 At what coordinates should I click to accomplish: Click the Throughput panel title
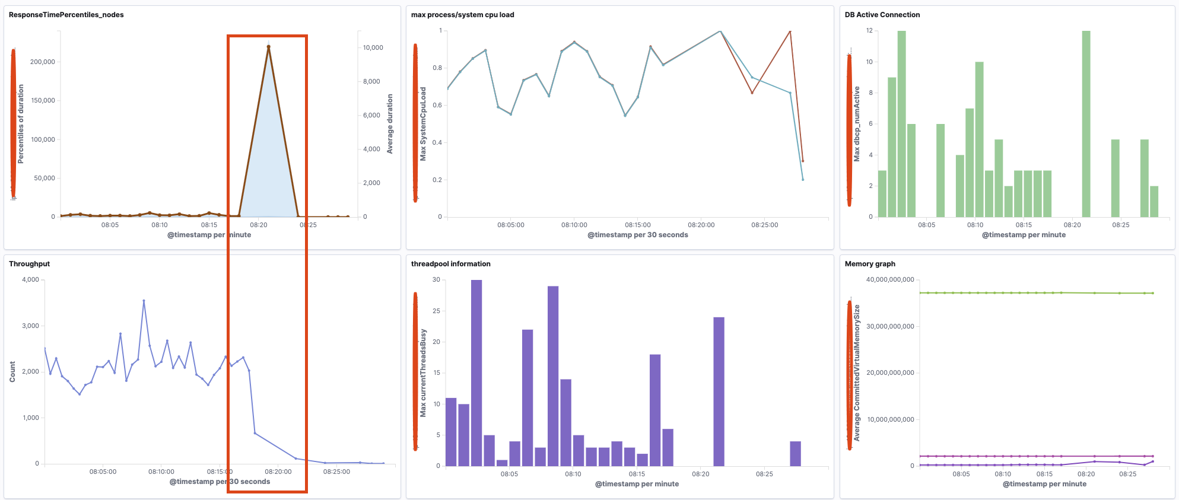click(29, 264)
